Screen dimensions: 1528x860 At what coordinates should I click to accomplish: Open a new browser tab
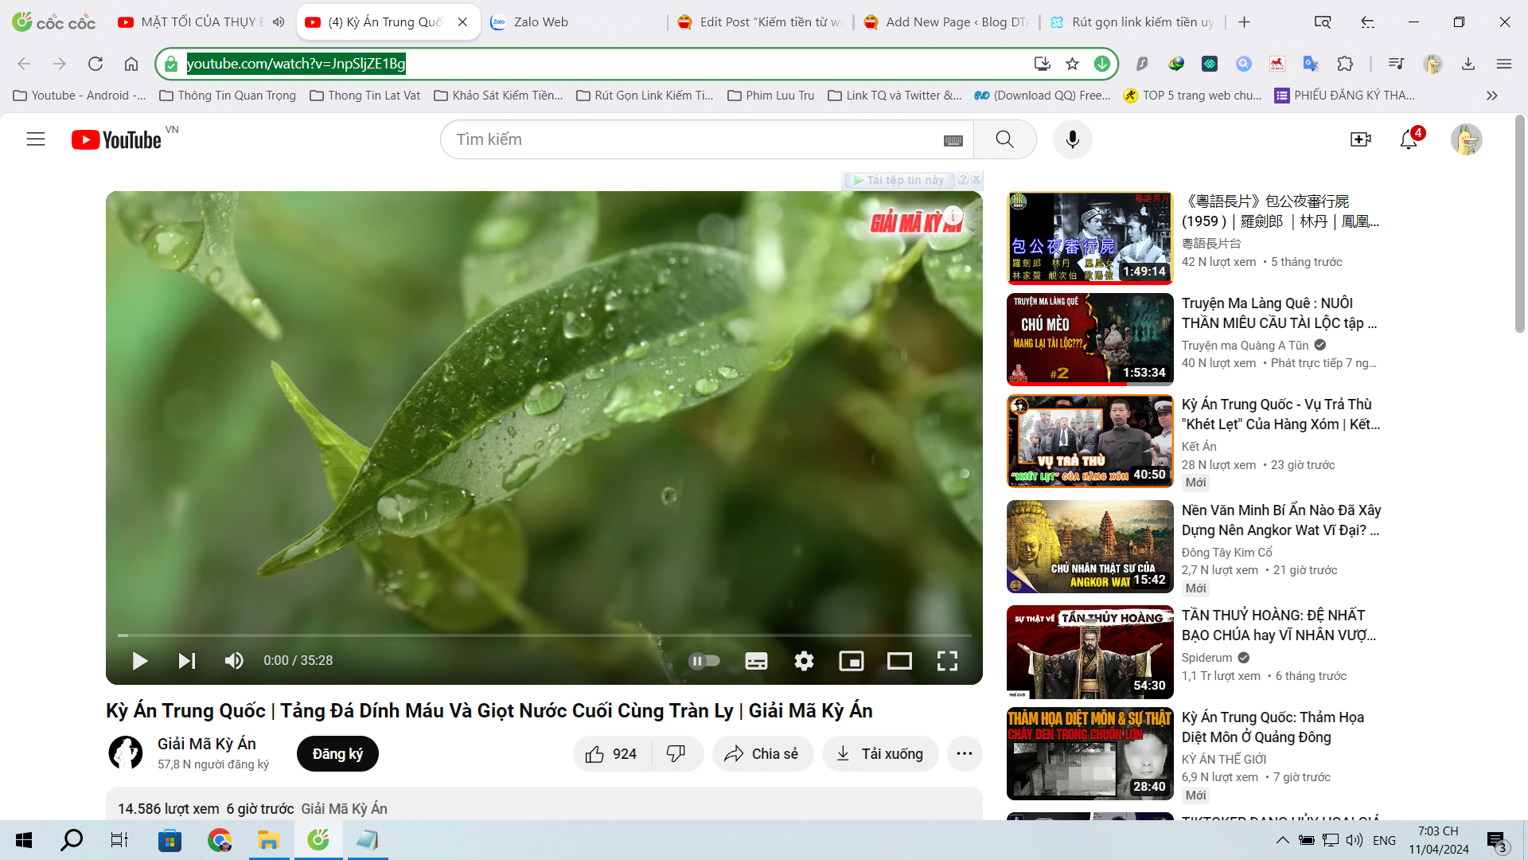[1244, 22]
